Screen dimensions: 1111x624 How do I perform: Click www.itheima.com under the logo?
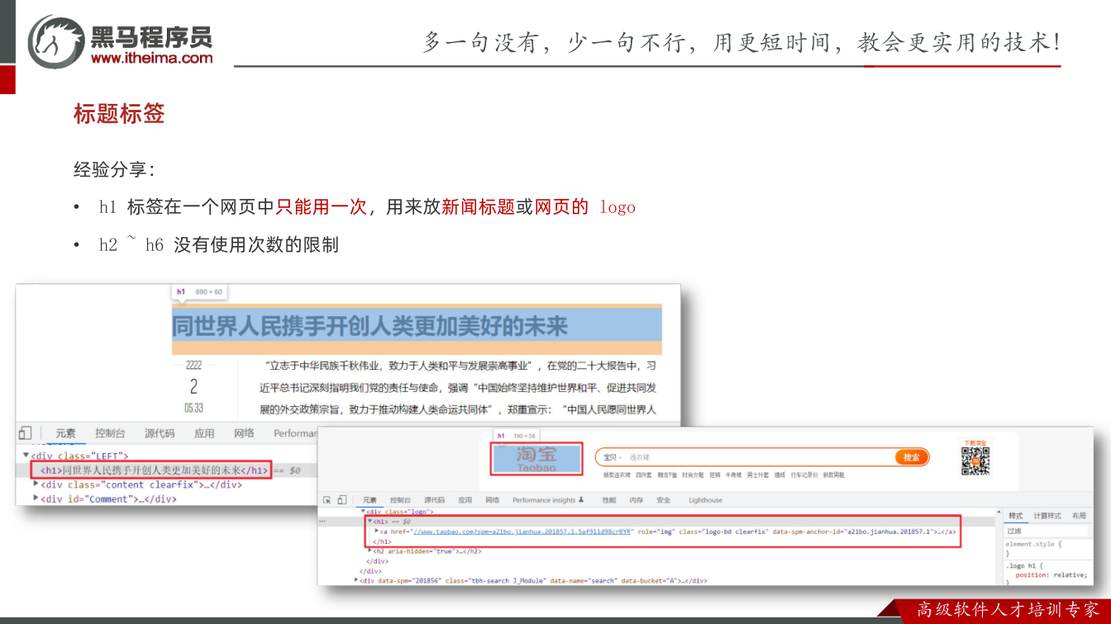click(151, 59)
